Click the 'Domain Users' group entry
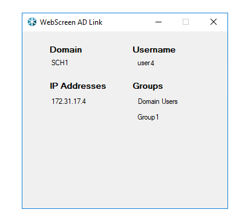The width and height of the screenshot is (242, 224). pyautogui.click(x=158, y=101)
